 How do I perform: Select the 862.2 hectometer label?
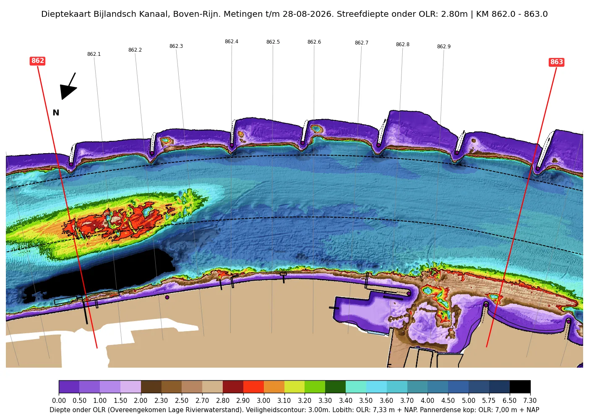(x=135, y=50)
